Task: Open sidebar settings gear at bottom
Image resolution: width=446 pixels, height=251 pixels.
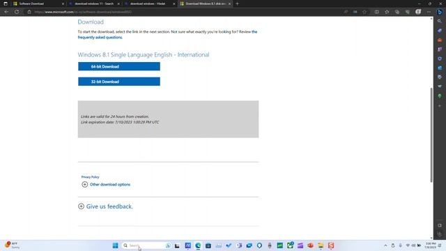Action: pyautogui.click(x=440, y=234)
